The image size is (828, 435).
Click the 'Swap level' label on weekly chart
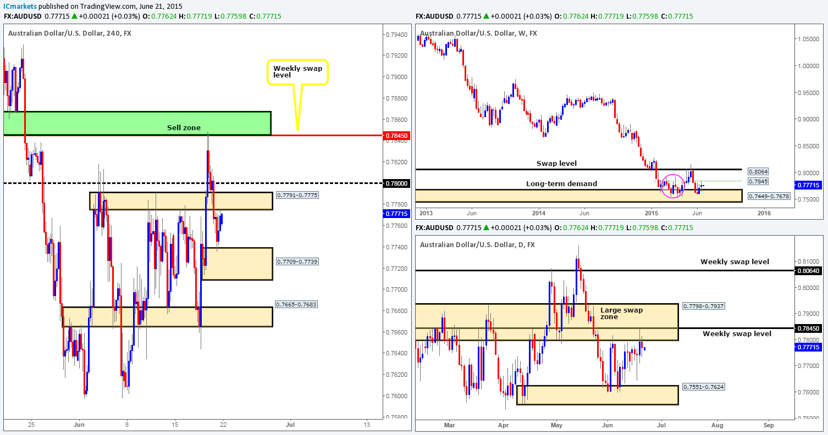pyautogui.click(x=557, y=164)
